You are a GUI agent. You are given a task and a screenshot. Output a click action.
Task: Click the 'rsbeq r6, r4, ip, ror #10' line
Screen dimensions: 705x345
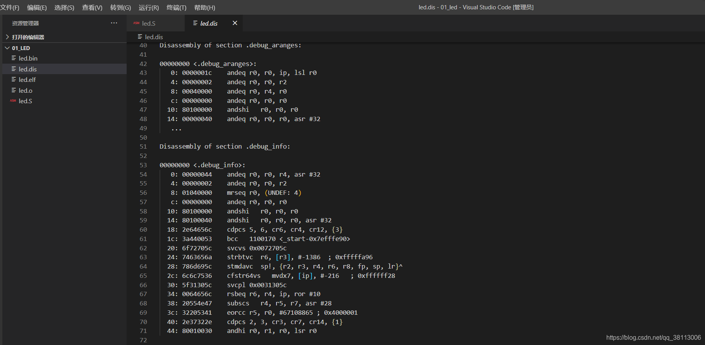tap(274, 294)
